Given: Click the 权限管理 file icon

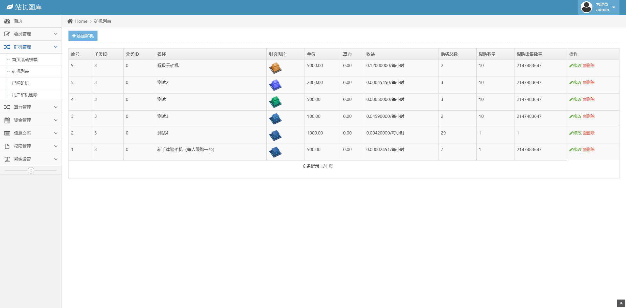Looking at the screenshot, I should click(x=7, y=146).
